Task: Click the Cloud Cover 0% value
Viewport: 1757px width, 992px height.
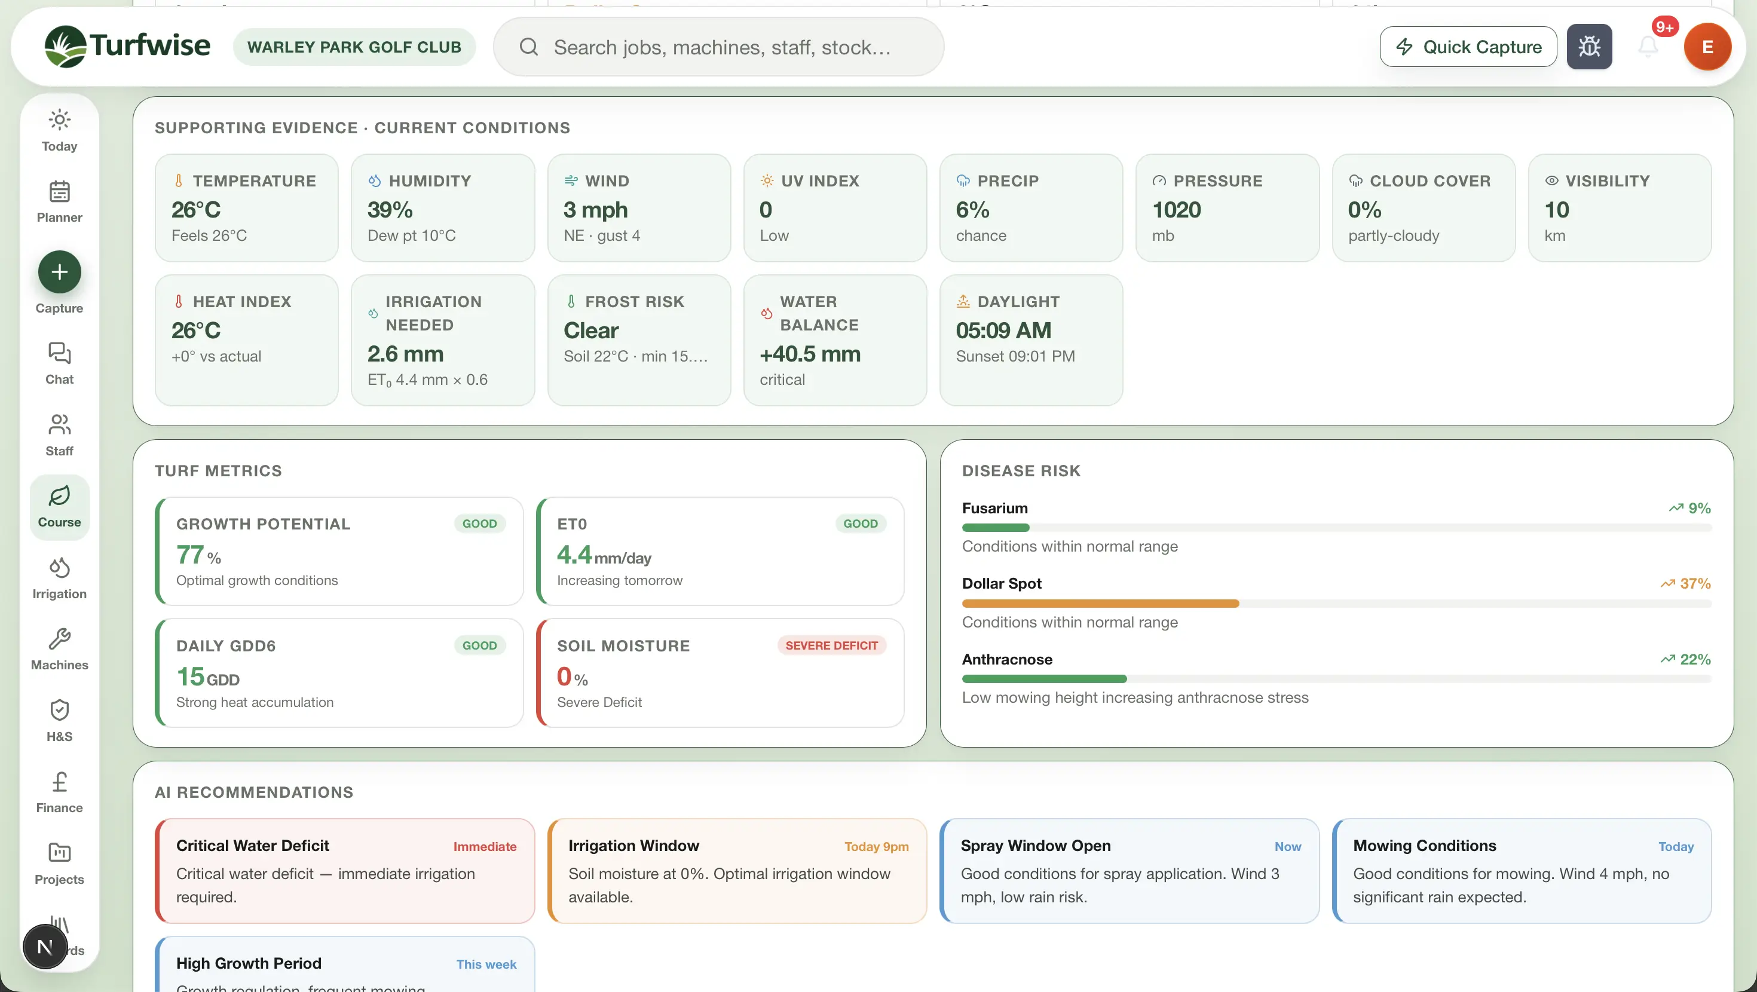Action: pyautogui.click(x=1364, y=209)
